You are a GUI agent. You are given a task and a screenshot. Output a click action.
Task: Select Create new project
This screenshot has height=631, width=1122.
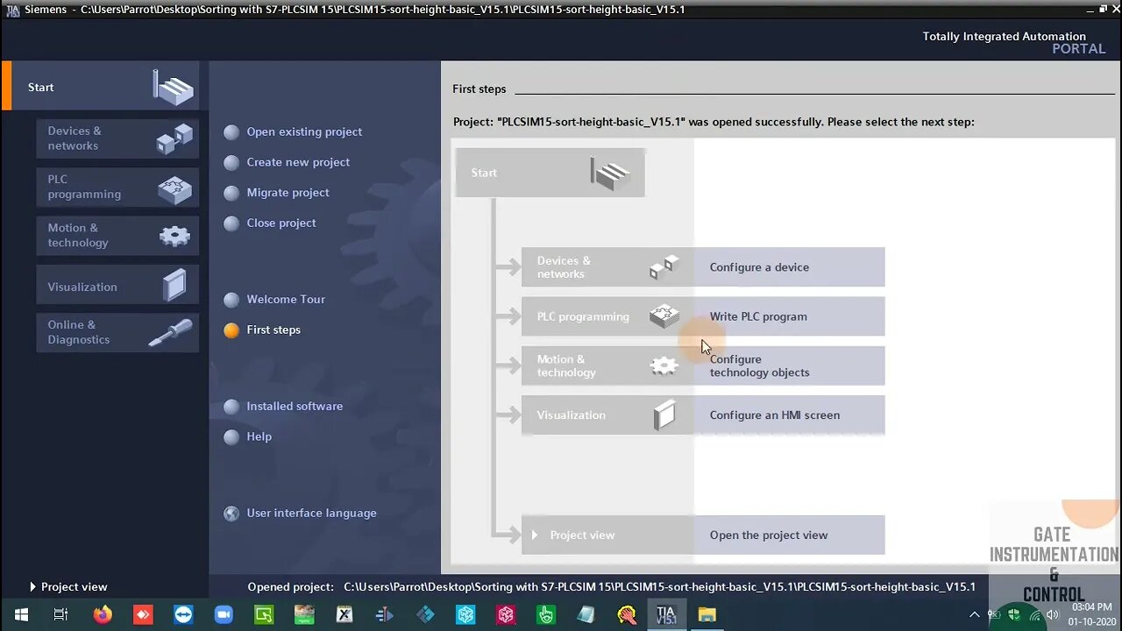coord(298,162)
